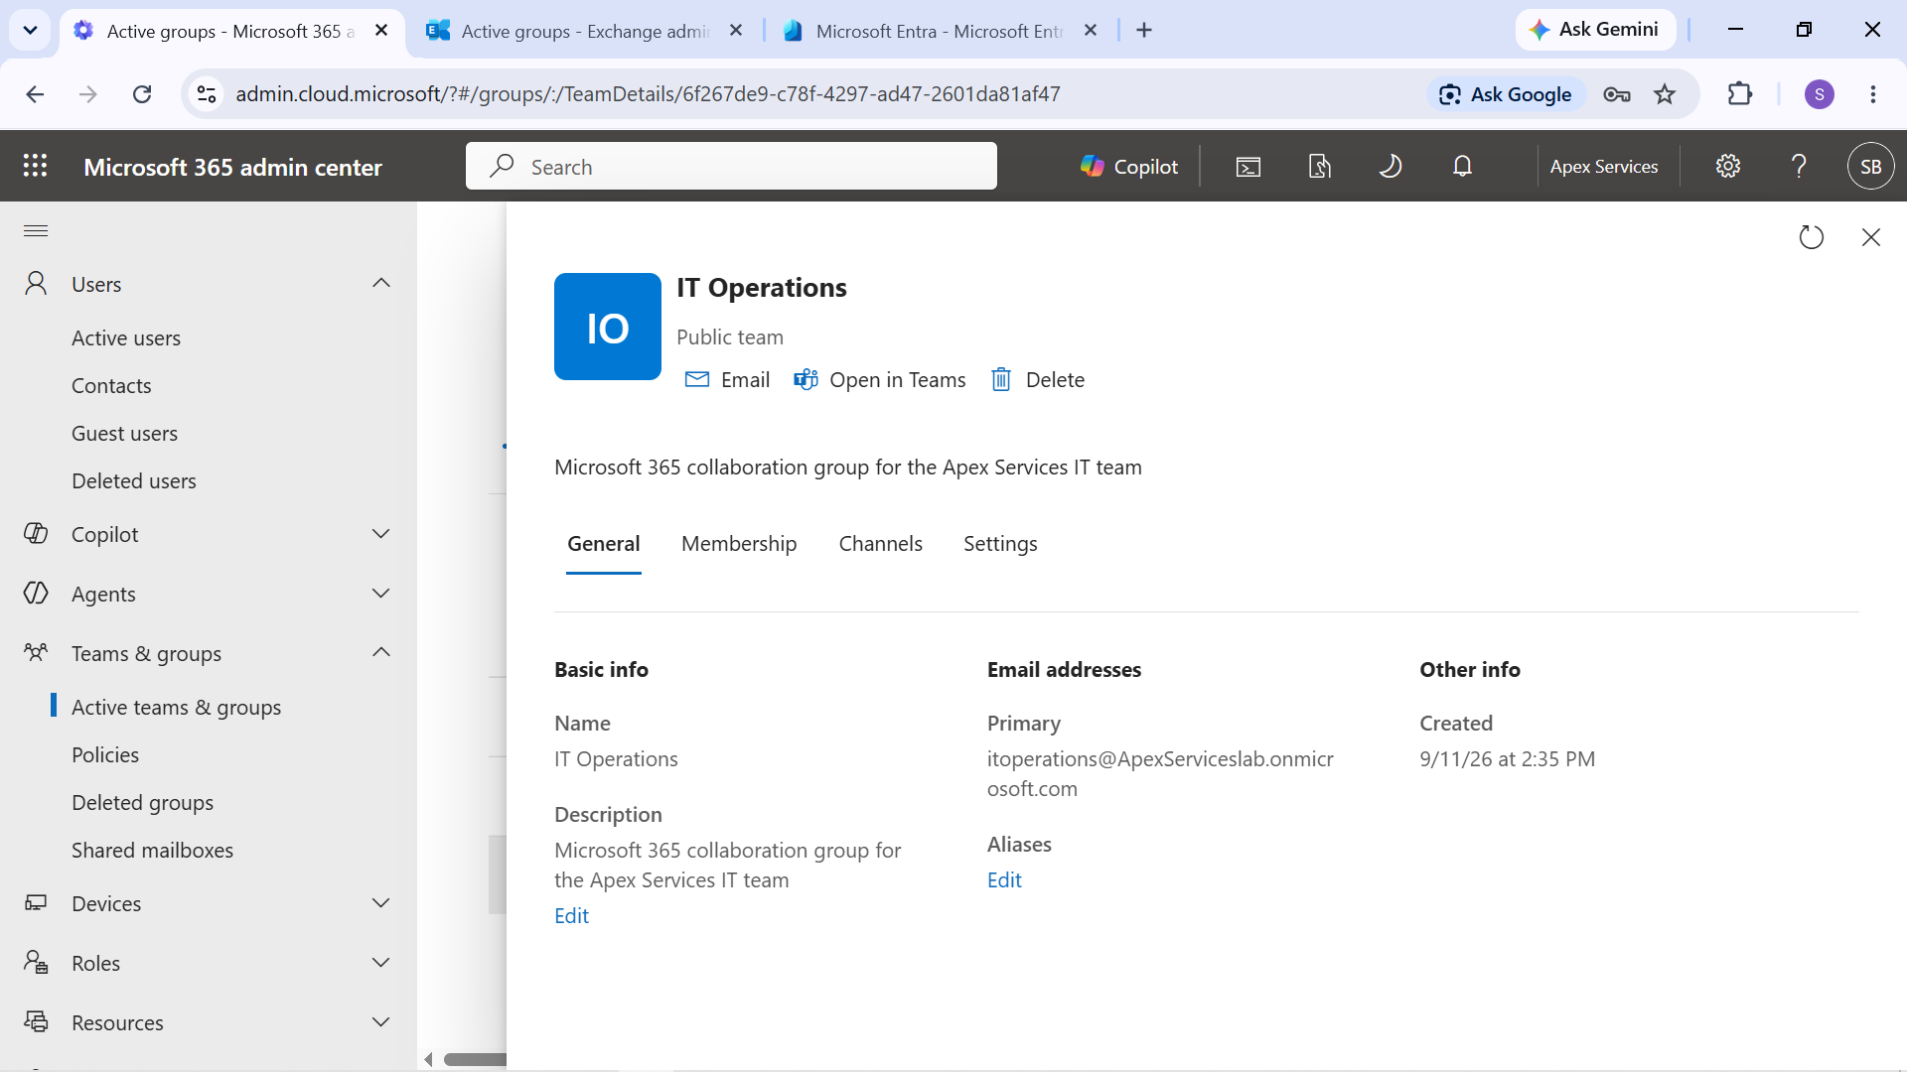Open the Chrome three-dot menu
The height and width of the screenshot is (1072, 1907).
coord(1873,94)
